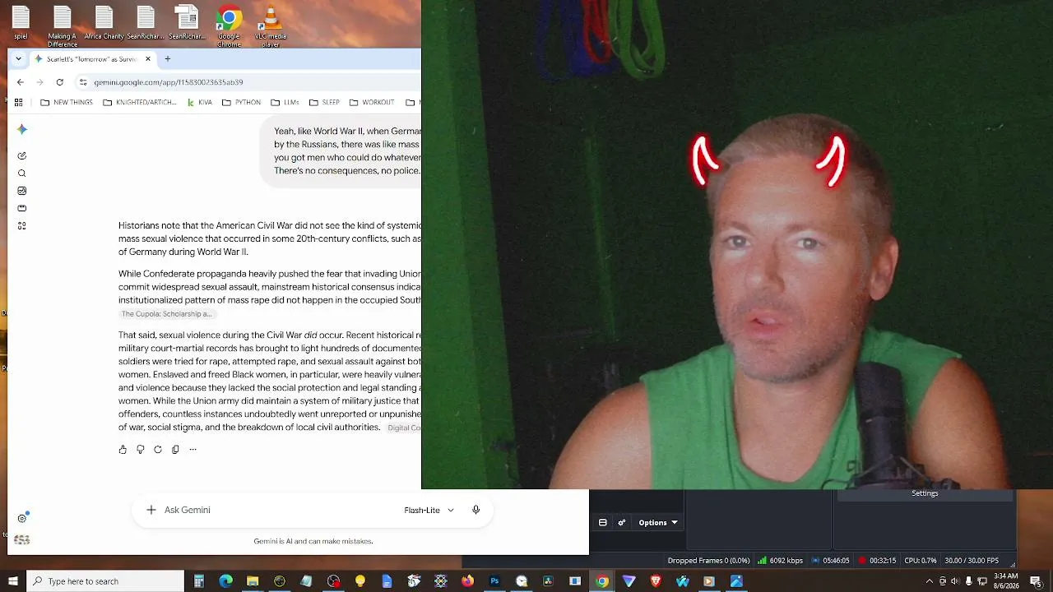Go back in the Chrome browser
Screen dimensions: 1053x592
point(21,82)
